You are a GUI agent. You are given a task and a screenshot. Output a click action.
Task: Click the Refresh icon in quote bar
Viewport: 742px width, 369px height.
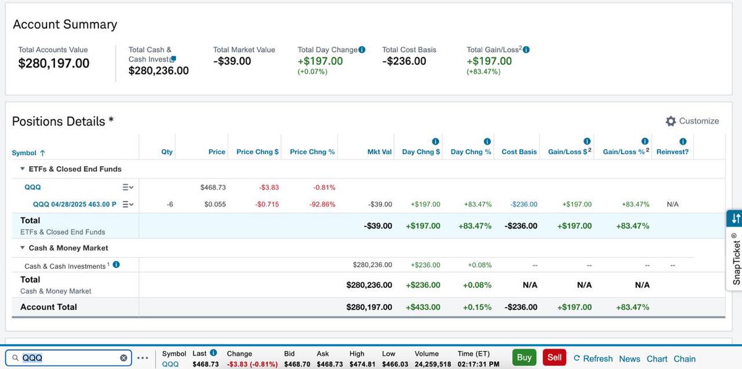(x=577, y=358)
